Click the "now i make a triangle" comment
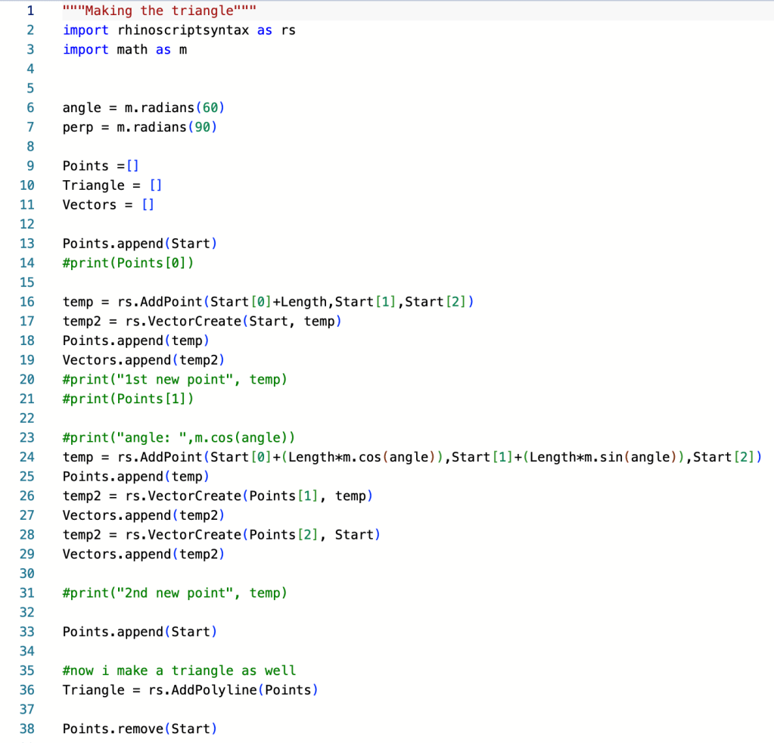The width and height of the screenshot is (774, 743). pos(179,670)
